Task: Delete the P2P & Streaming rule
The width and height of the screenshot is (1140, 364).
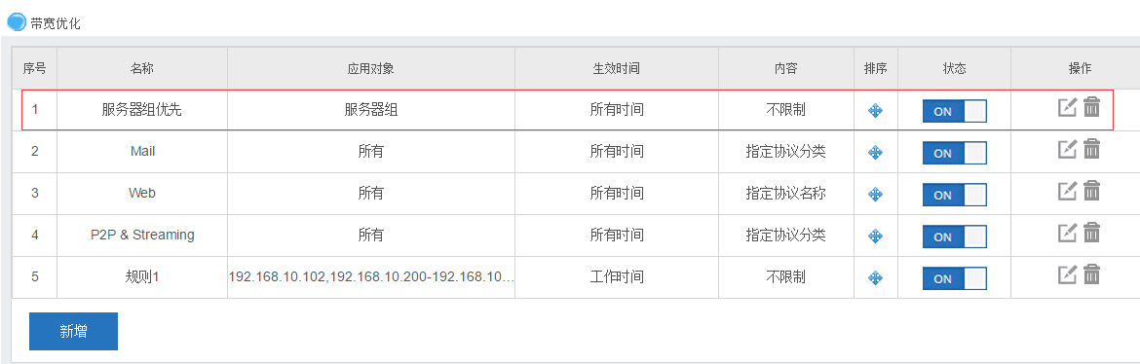Action: click(1091, 234)
